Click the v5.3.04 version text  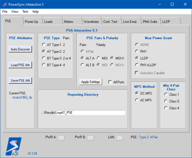[32, 153]
